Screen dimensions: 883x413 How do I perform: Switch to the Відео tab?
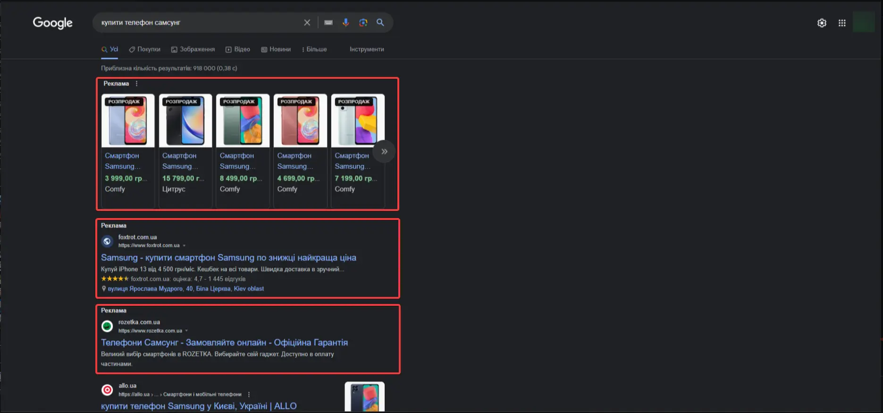pyautogui.click(x=238, y=49)
